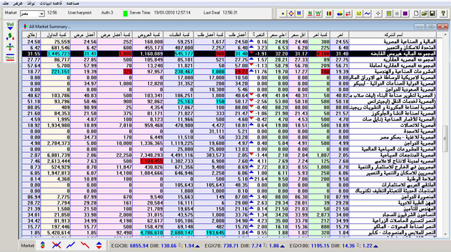
Task: Click the help question mark icon
Action: point(443,14)
